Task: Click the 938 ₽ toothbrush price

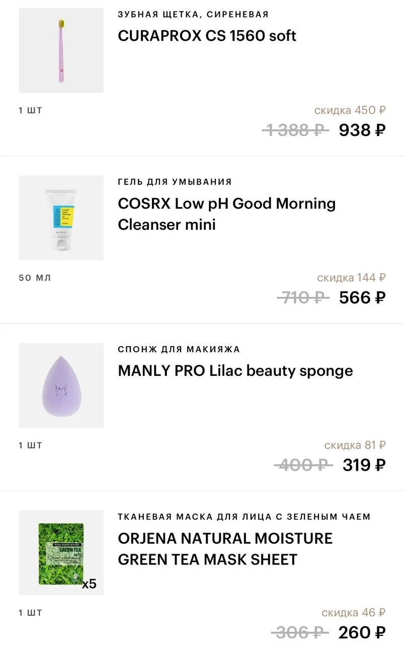Action: (362, 130)
